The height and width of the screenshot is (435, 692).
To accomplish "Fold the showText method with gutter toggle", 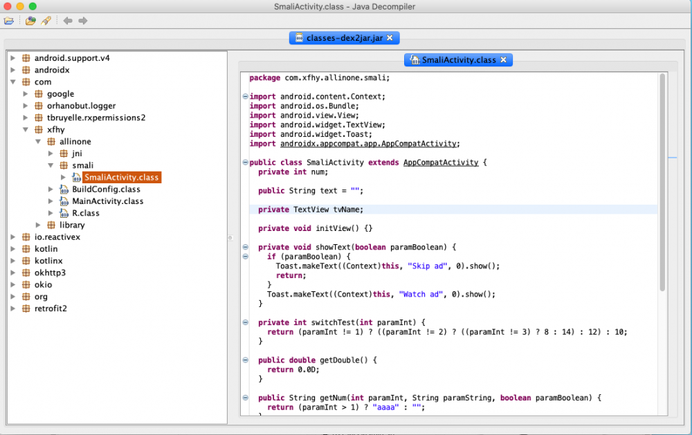I will click(x=246, y=247).
